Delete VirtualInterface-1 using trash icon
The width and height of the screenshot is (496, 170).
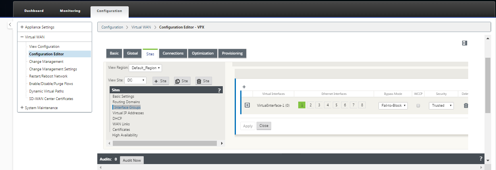466,106
